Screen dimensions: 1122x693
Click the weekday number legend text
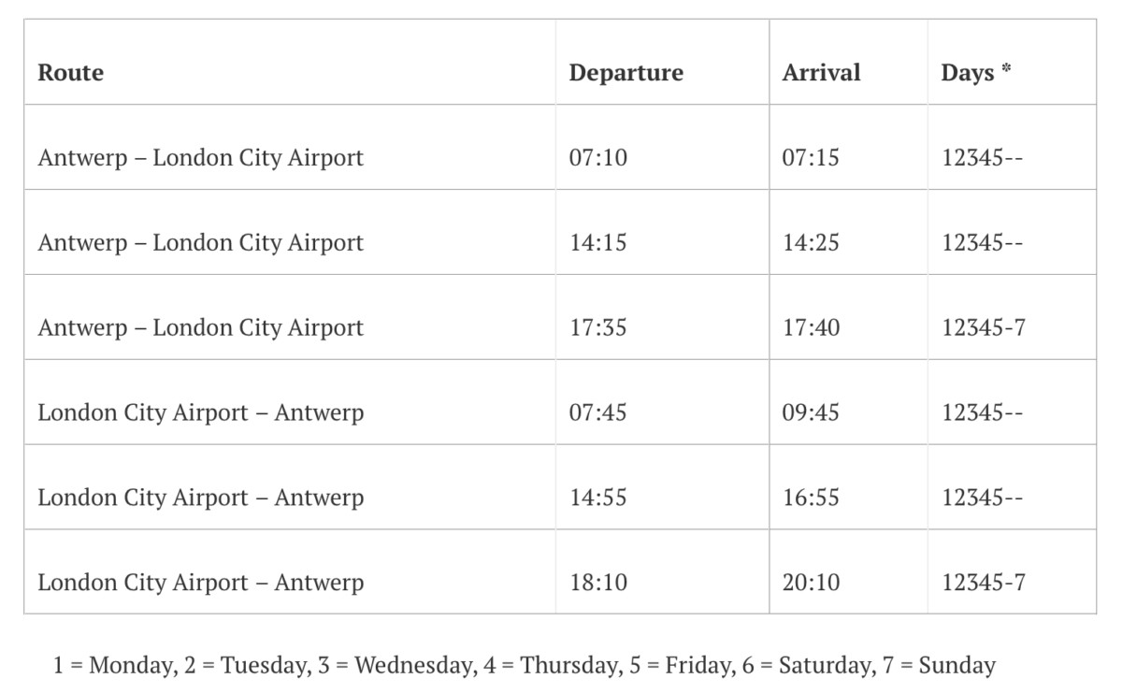tap(525, 666)
